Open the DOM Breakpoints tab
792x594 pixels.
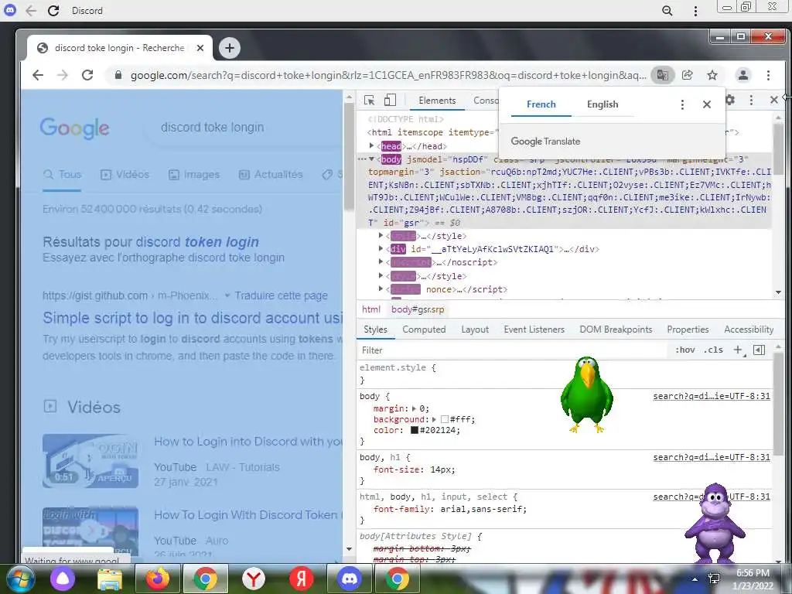[616, 329]
